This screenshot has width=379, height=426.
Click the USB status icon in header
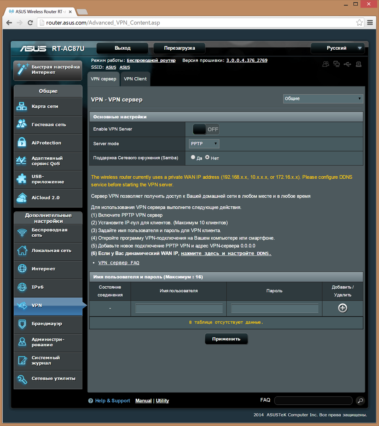pyautogui.click(x=347, y=64)
